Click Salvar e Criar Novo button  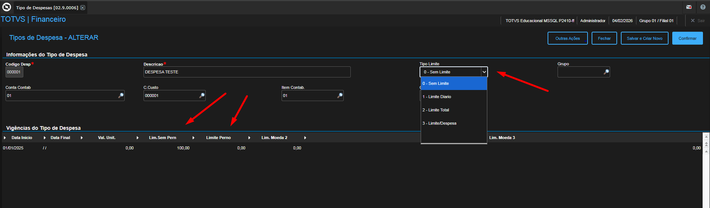click(x=645, y=38)
